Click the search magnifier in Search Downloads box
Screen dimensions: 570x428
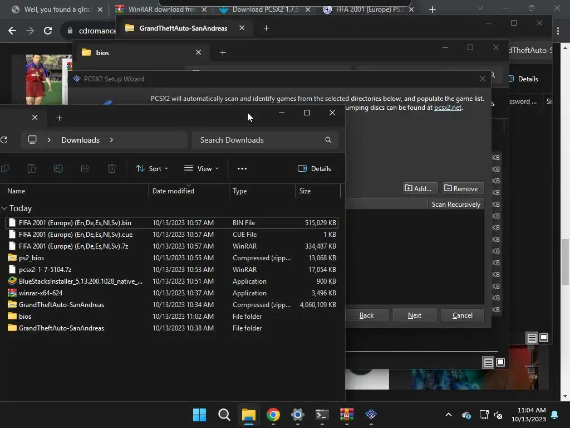coord(328,140)
